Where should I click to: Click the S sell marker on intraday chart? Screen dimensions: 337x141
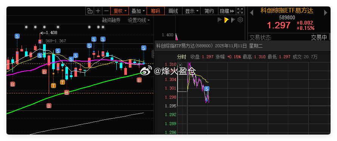(x=207, y=88)
